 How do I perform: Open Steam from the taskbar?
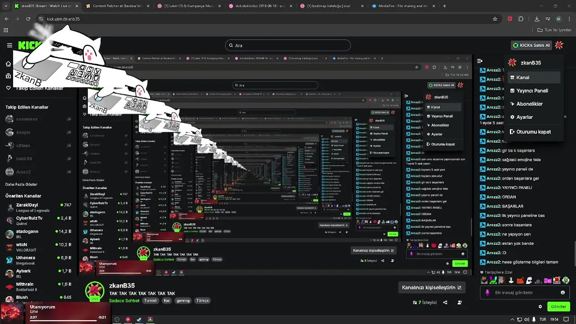139,319
